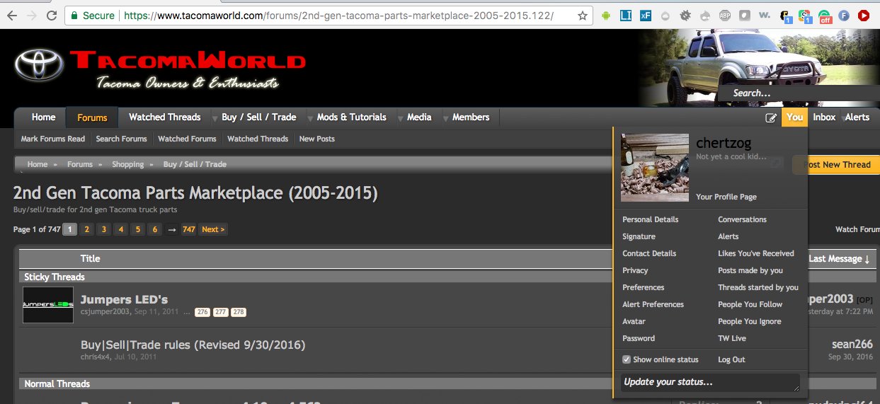
Task: Open the JumpersLEDs thread thumbnail
Action: point(48,305)
